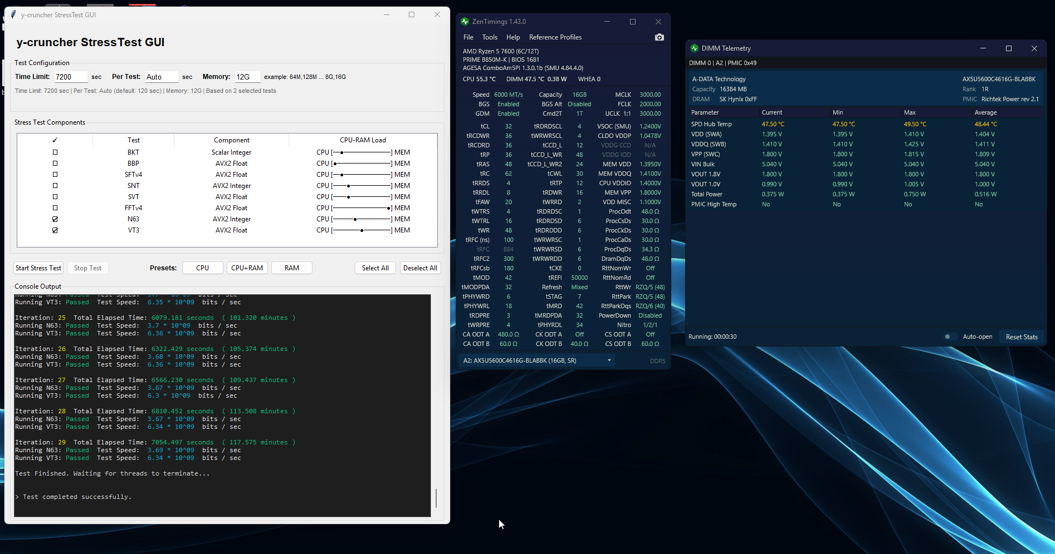Apply the CPU+RAM preset
The height and width of the screenshot is (554, 1055).
pos(247,268)
